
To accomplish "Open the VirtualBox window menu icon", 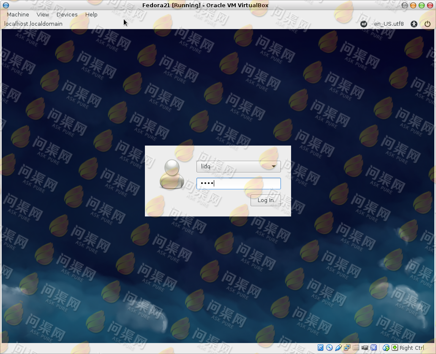I will pos(6,5).
